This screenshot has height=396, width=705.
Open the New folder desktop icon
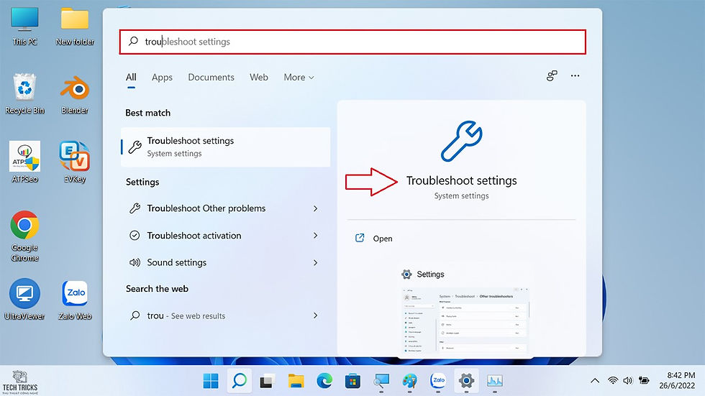point(75,27)
